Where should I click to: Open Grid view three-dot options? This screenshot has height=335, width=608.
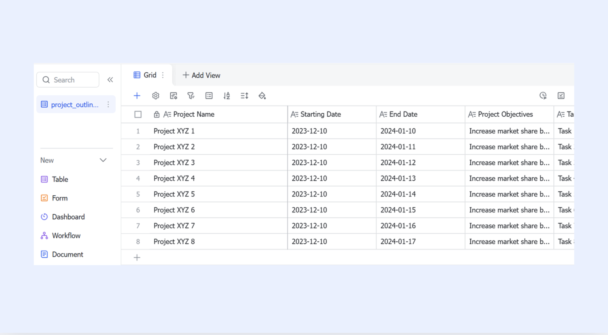pyautogui.click(x=163, y=75)
